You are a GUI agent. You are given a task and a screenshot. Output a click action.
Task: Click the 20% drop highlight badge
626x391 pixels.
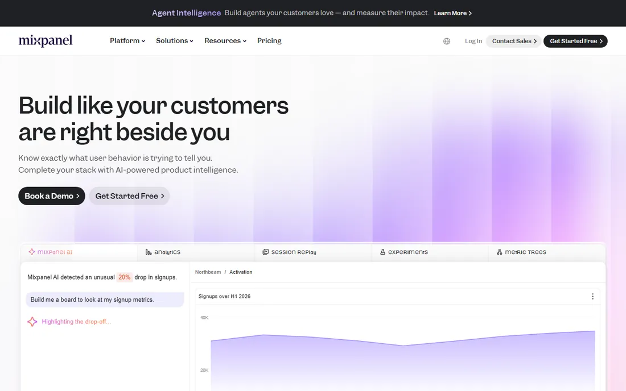pyautogui.click(x=124, y=277)
